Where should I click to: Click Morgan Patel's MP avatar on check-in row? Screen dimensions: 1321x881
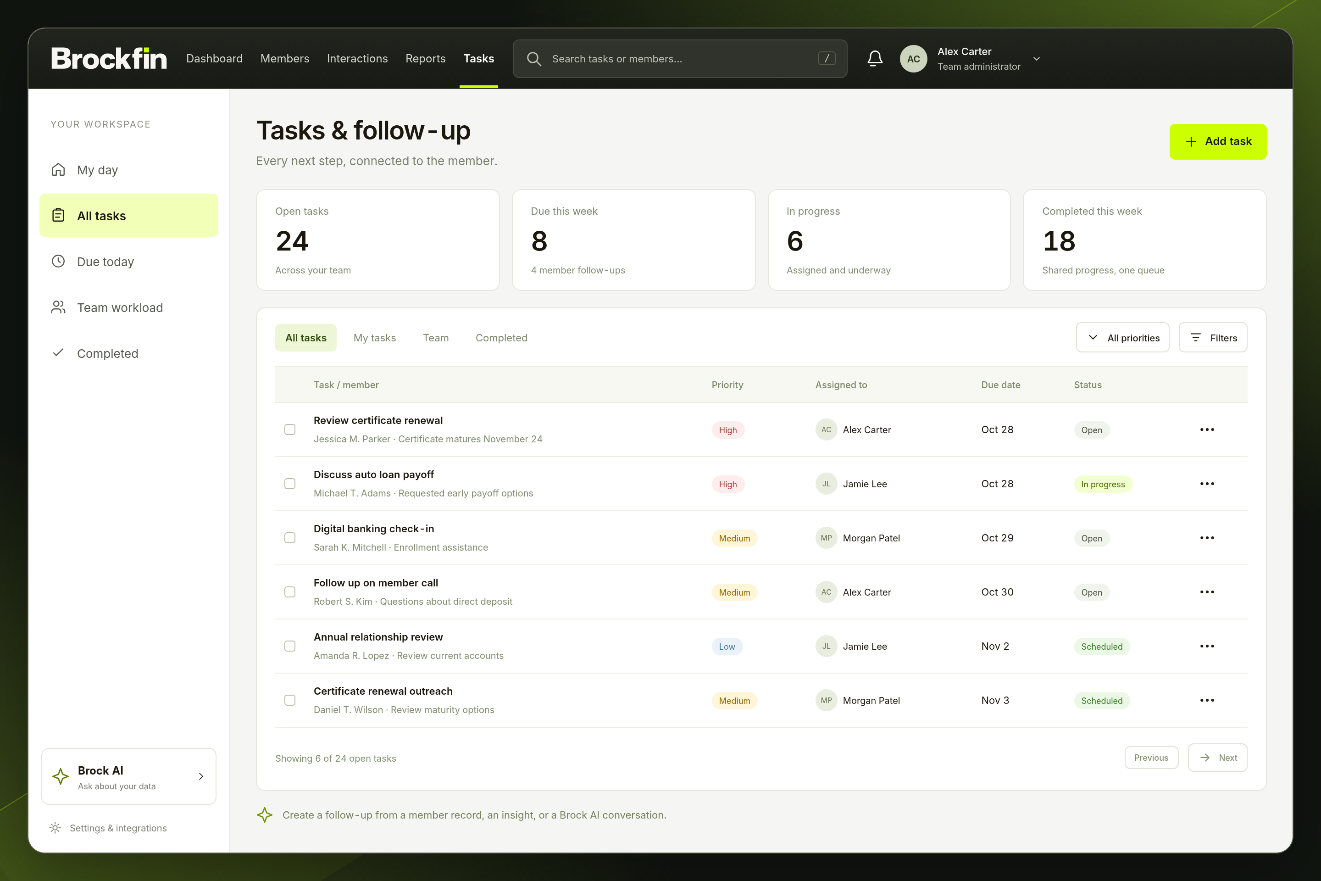tap(826, 538)
